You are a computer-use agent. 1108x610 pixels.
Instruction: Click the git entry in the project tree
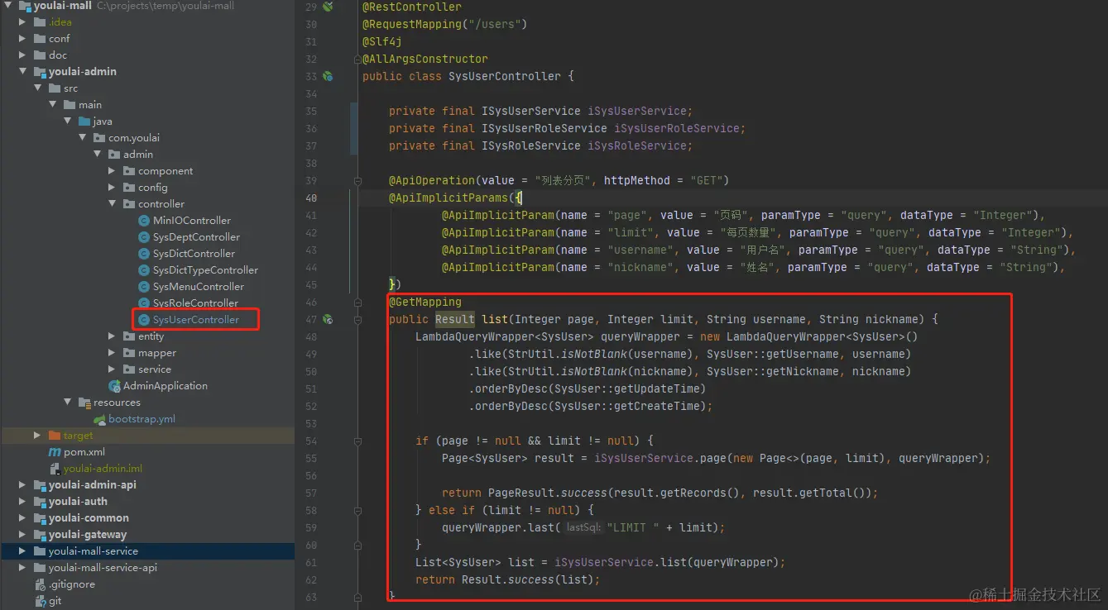(x=55, y=601)
